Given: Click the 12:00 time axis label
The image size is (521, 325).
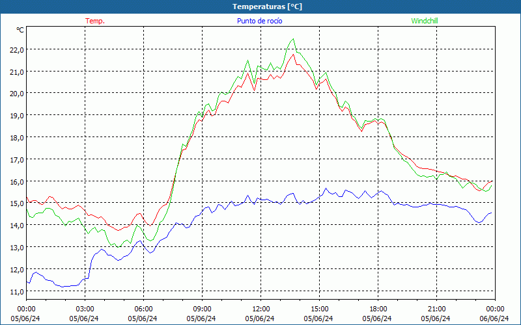Looking at the screenshot, I should 261,309.
